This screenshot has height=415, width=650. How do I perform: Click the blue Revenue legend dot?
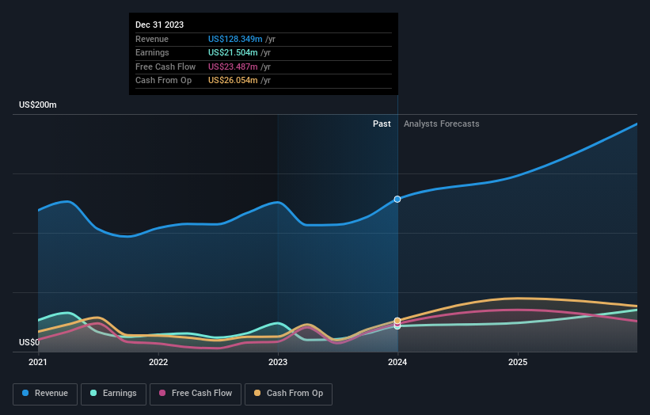tap(25, 393)
